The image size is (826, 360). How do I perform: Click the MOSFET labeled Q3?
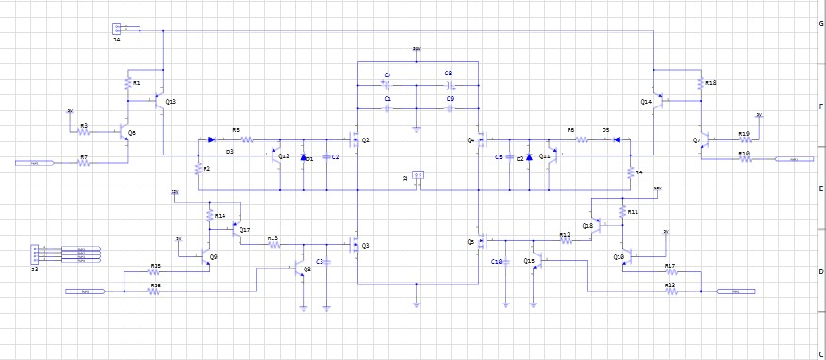(x=355, y=245)
